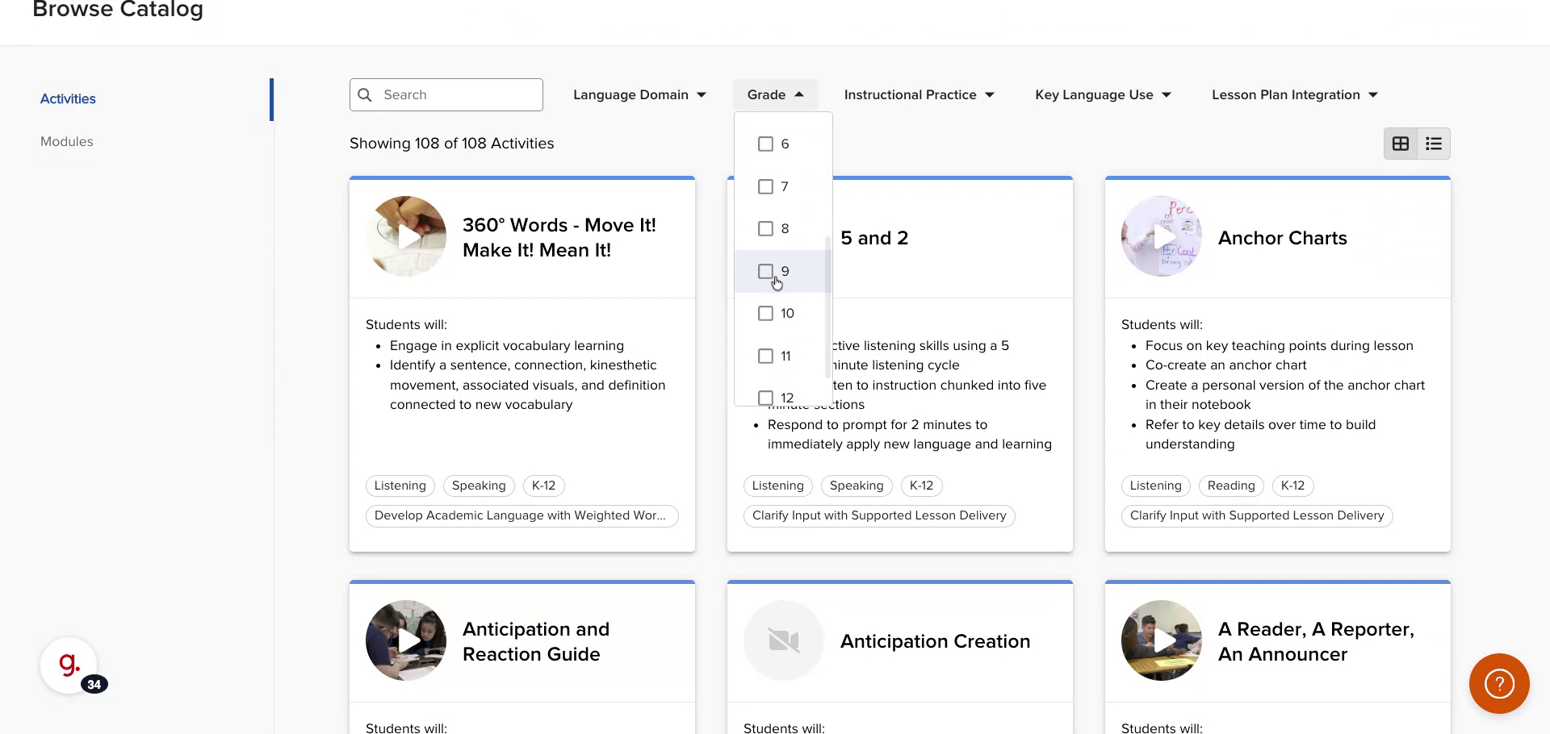Open the orange help question mark button
The width and height of the screenshot is (1550, 734).
[1499, 684]
